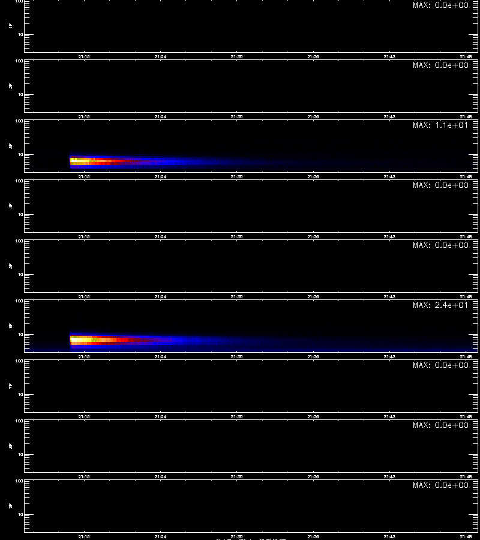Image resolution: width=480 pixels, height=540 pixels.
Task: Click the MAX: 0.0e+00 label in panel 7F
Action: (440, 365)
